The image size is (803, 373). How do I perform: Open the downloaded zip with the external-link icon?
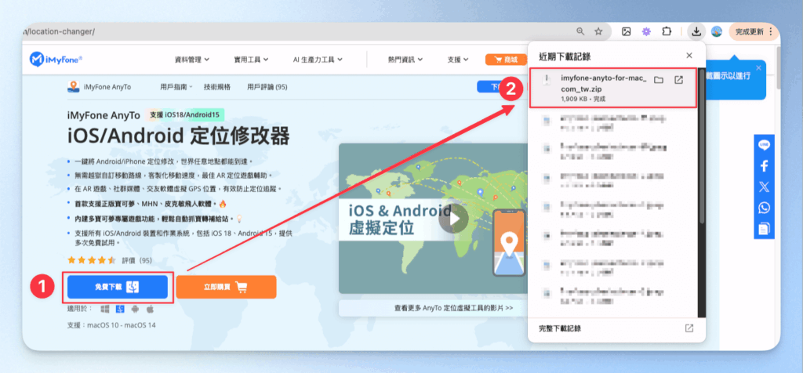(x=678, y=80)
